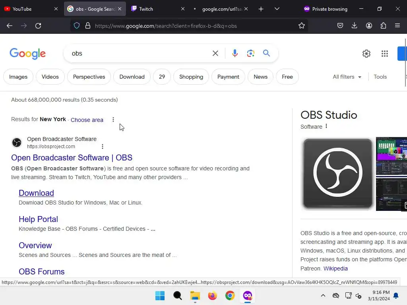This screenshot has width=407, height=305.
Task: Select the 29 filter chip
Action: point(162,77)
